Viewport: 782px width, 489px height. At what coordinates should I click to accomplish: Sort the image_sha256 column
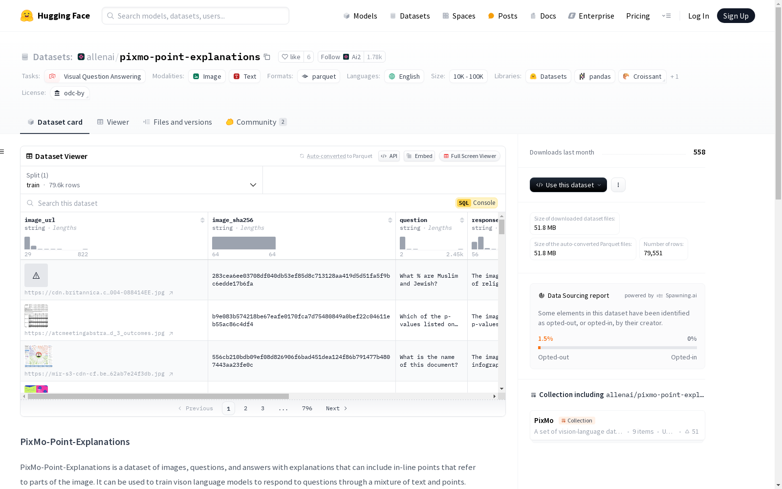click(390, 220)
